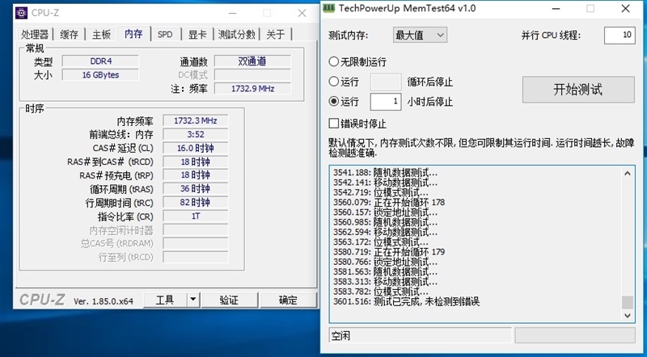Click the 1732.3 MHz 内存频率 value
Image resolution: width=647 pixels, height=357 pixels.
[195, 120]
